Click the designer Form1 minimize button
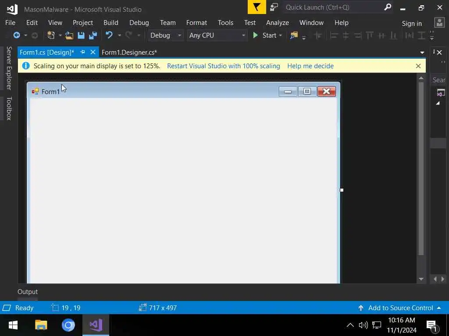Viewport: 449px width, 336px height. pyautogui.click(x=288, y=91)
